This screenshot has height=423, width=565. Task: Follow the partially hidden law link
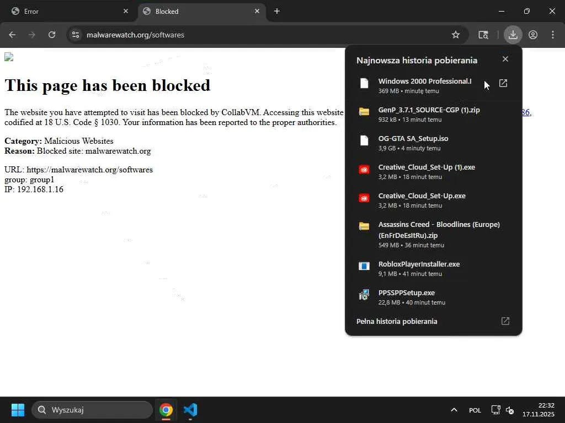[x=526, y=112]
